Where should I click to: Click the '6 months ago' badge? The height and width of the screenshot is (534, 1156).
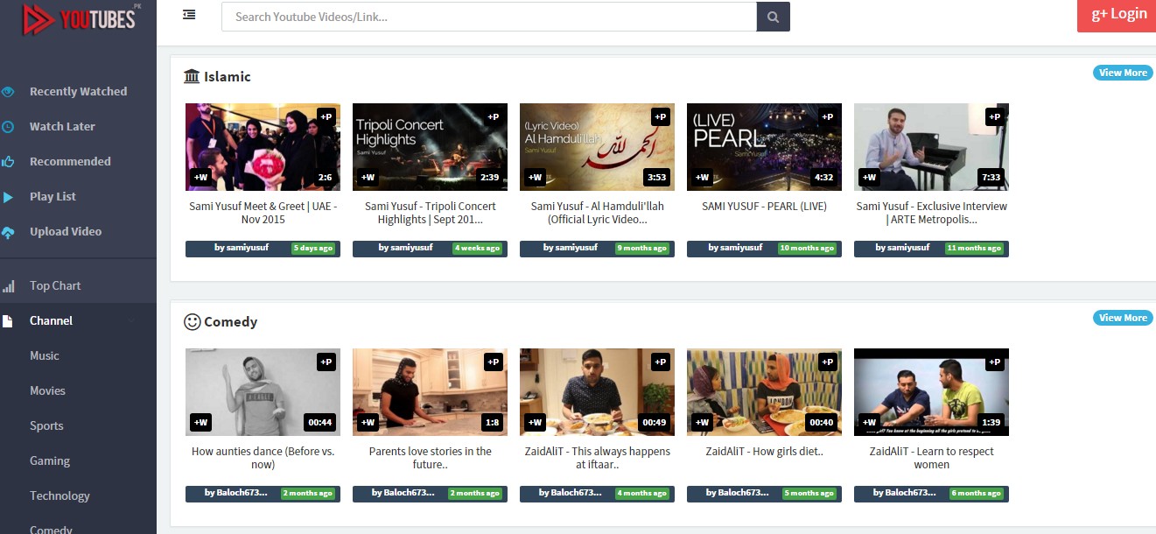pyautogui.click(x=977, y=494)
